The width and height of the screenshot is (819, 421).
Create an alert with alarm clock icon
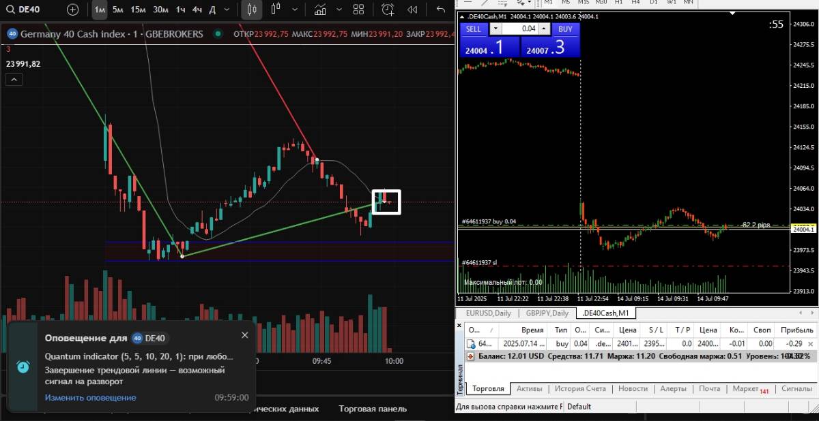tap(388, 10)
